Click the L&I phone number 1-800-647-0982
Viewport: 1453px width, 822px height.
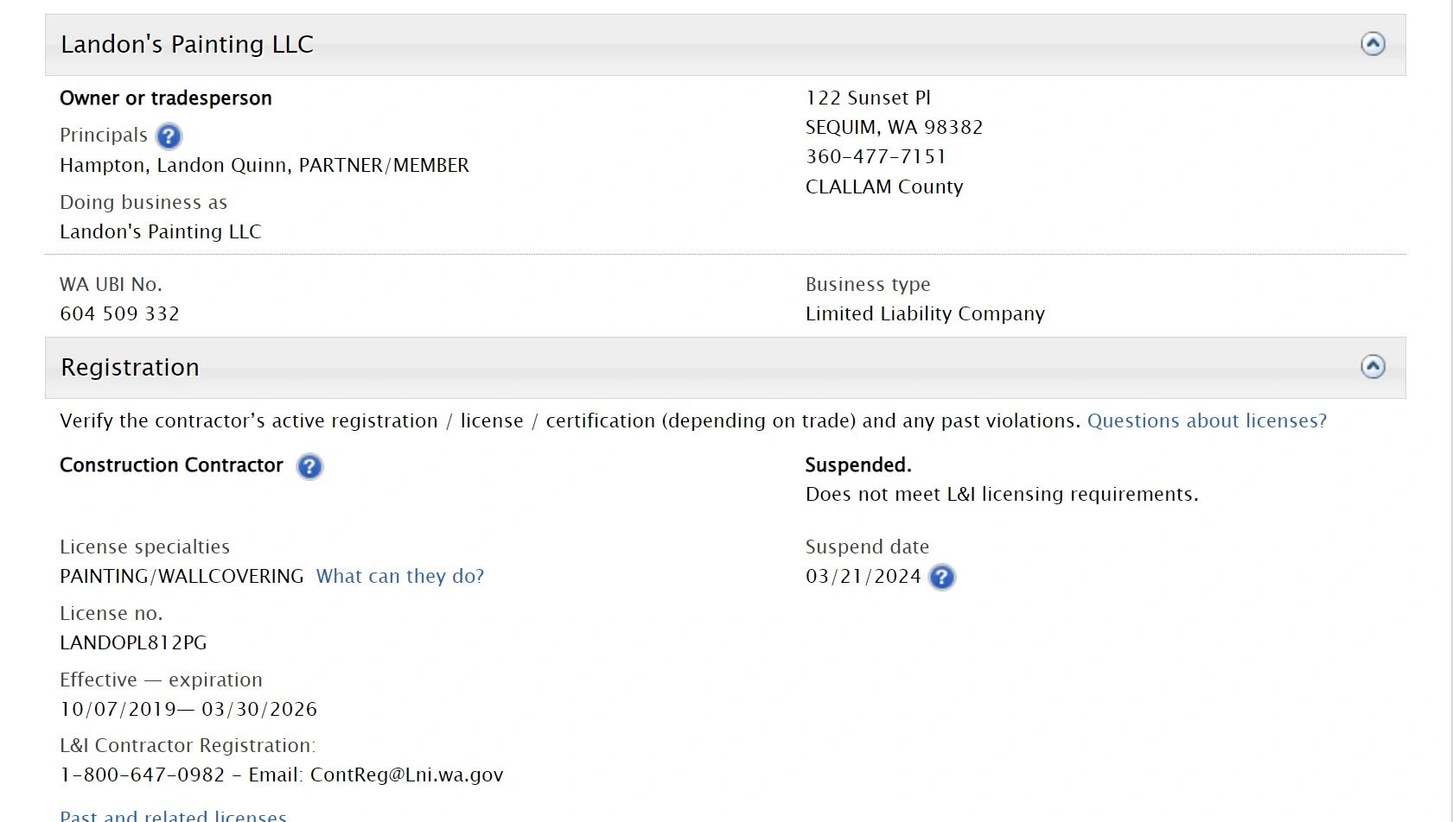coord(142,775)
